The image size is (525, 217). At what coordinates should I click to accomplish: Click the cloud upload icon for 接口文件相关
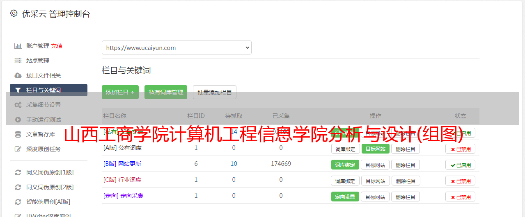point(18,75)
